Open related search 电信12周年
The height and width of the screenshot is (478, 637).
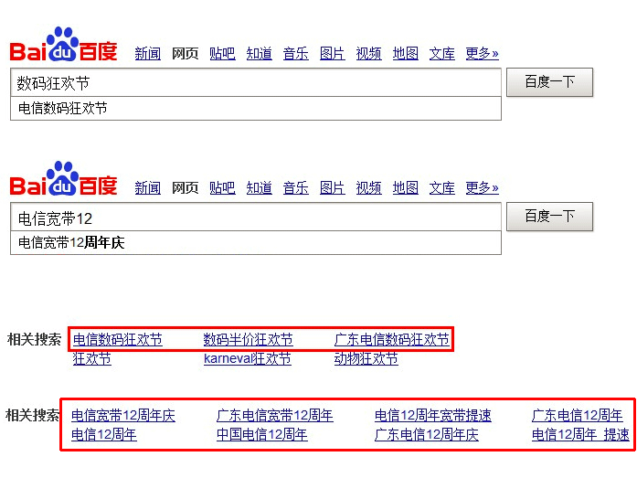pyautogui.click(x=104, y=435)
